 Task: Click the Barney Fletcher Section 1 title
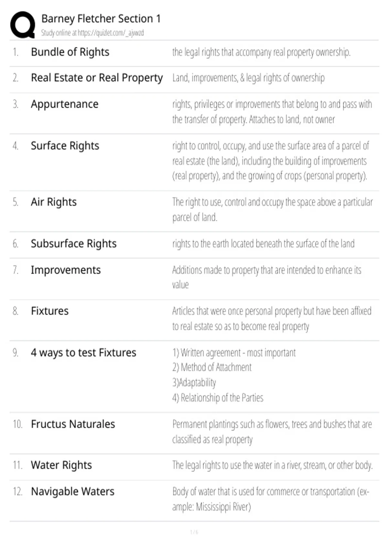(101, 19)
